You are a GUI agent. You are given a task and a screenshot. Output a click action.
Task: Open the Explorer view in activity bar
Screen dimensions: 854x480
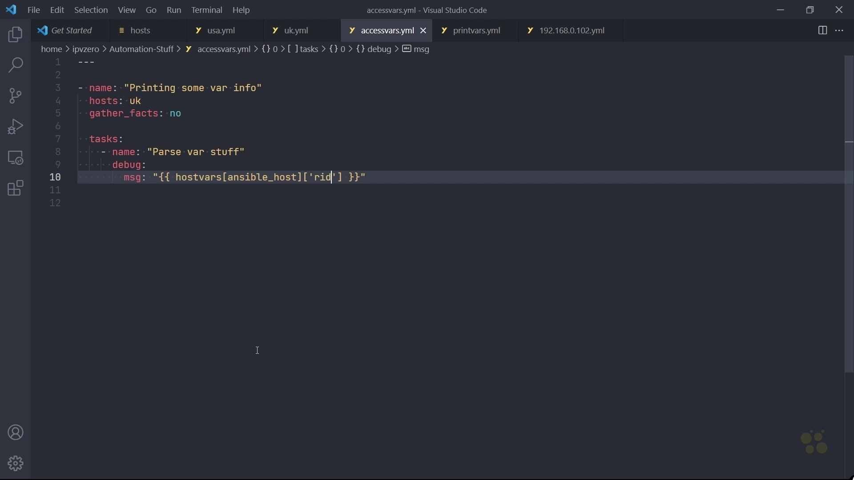16,35
